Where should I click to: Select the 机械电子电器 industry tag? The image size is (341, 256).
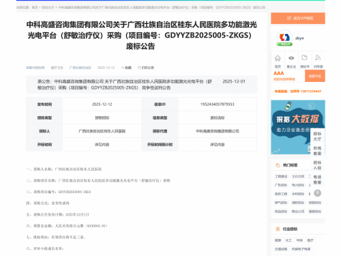[301, 249]
